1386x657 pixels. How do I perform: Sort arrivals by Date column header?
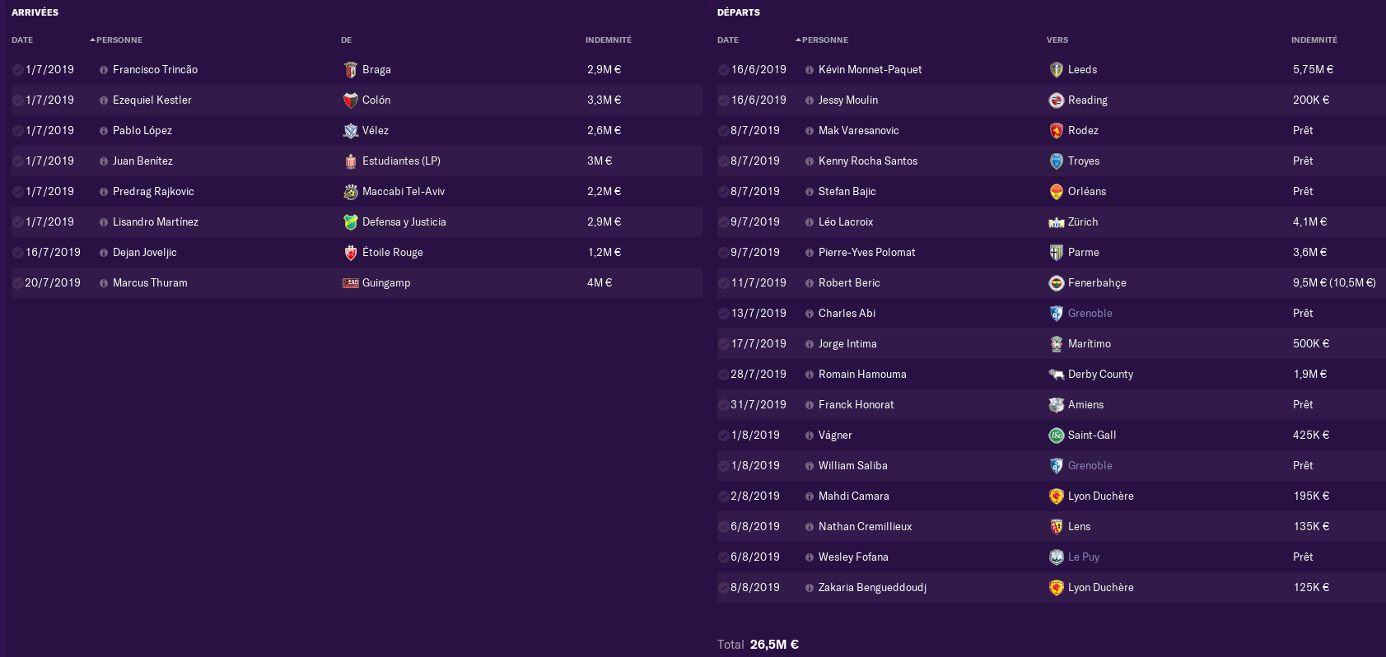[x=22, y=40]
